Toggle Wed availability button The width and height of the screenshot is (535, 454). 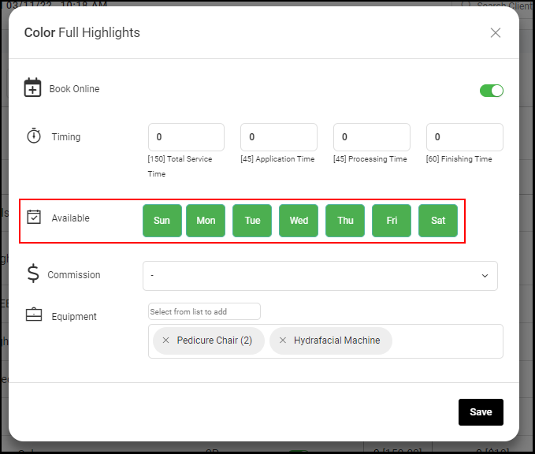(299, 221)
